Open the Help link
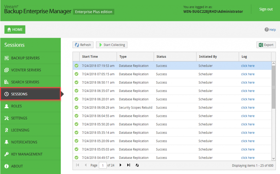Viewport: 280px width, 174px height. [270, 29]
